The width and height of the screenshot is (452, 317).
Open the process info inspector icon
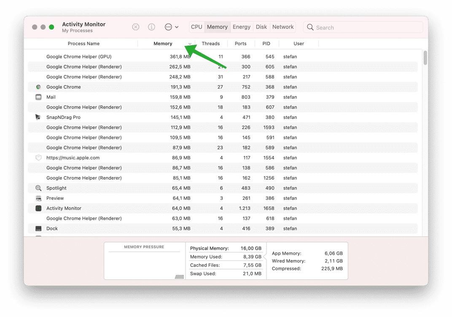click(151, 27)
